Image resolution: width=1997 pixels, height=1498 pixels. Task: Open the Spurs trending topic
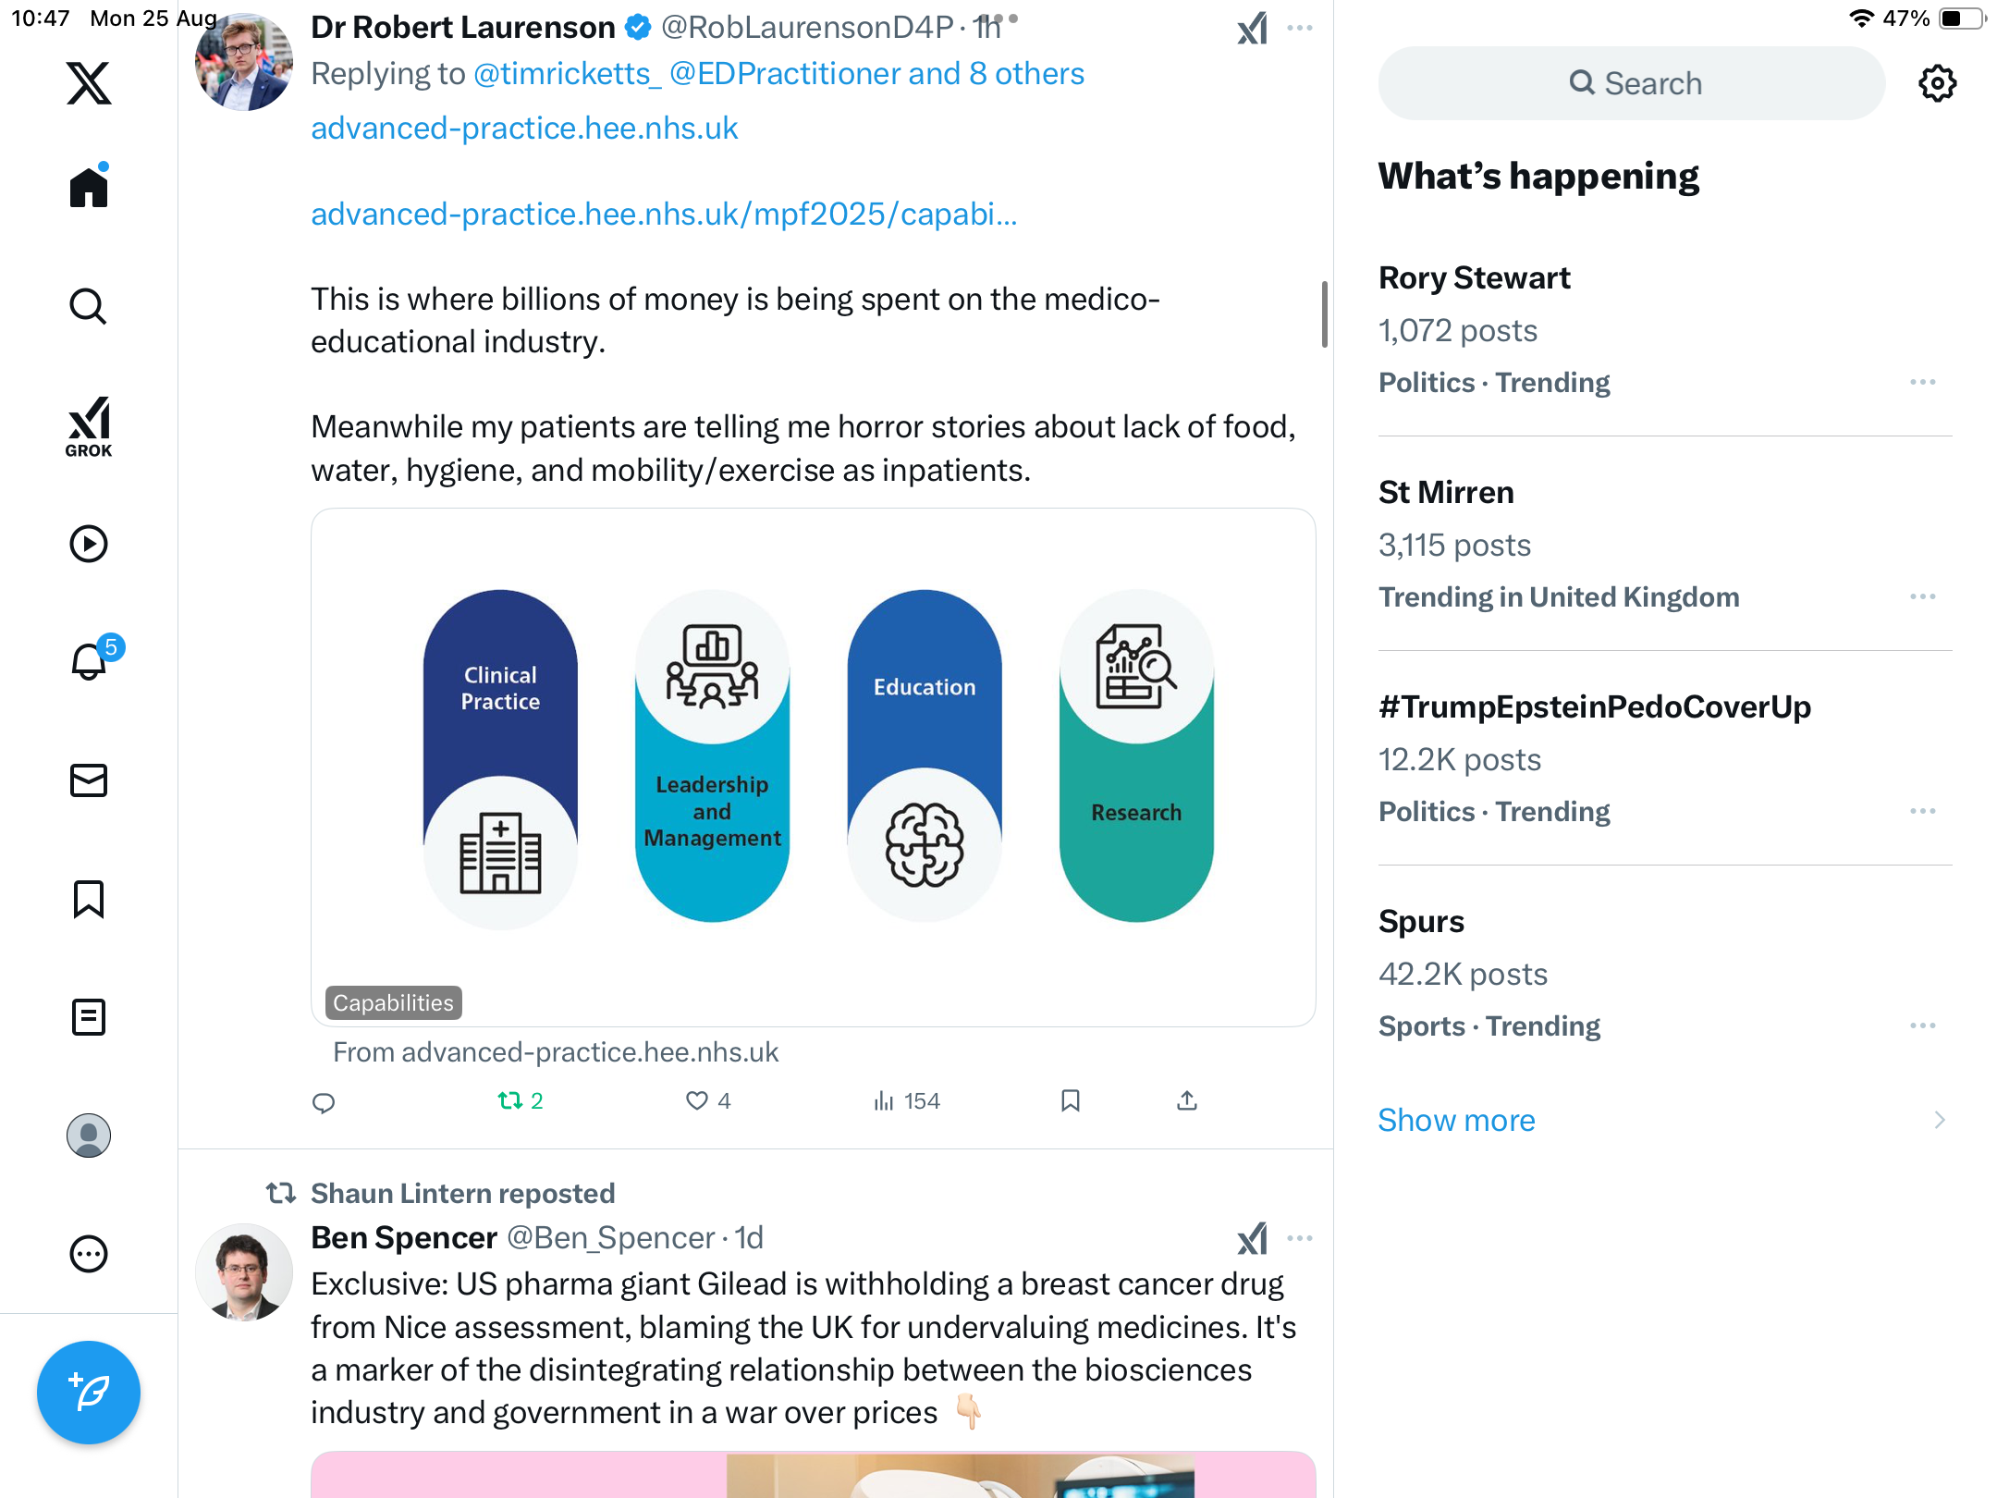[x=1421, y=921]
